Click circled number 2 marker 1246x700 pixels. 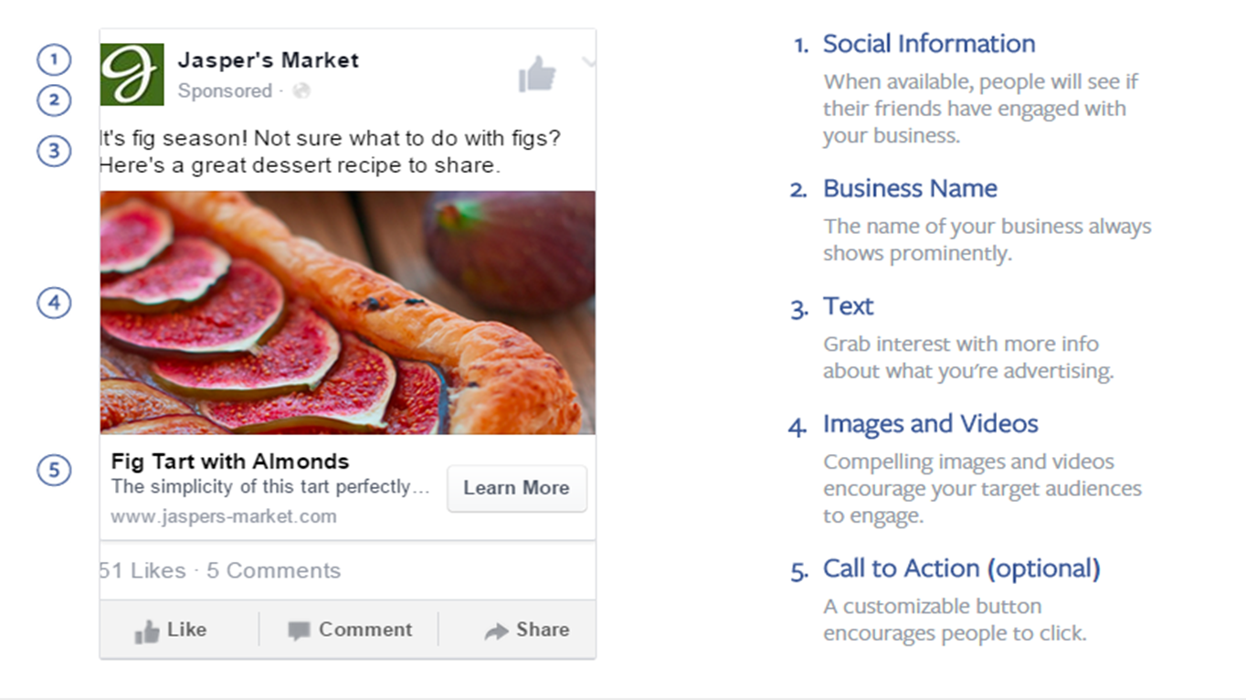click(x=54, y=100)
